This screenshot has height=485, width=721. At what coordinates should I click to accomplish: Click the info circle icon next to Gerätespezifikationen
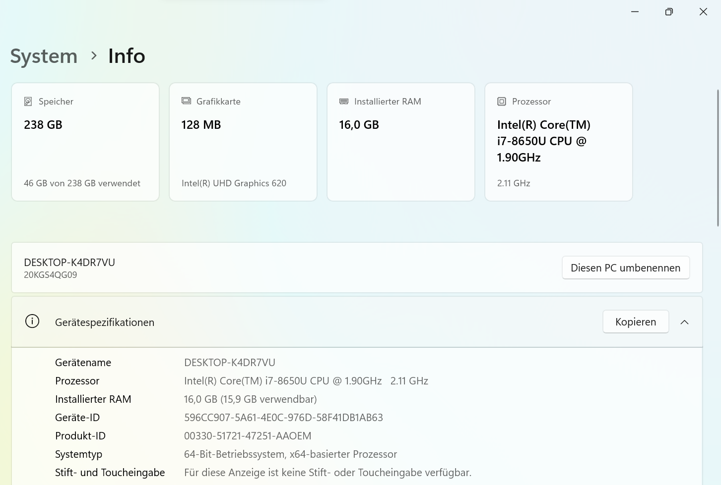[32, 322]
